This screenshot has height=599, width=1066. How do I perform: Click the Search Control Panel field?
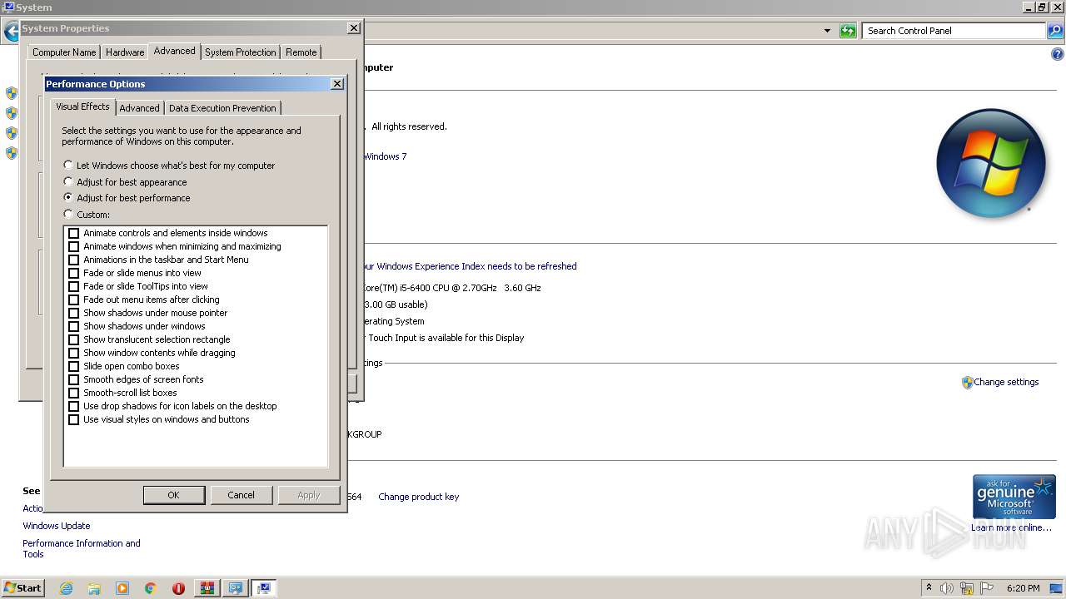point(954,31)
